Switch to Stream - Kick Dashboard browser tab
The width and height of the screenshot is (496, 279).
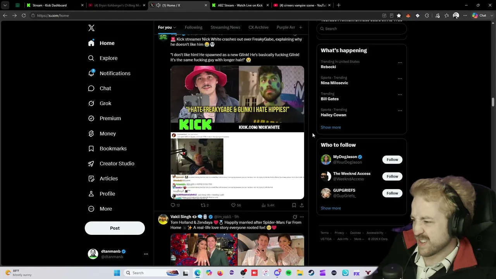pos(55,5)
